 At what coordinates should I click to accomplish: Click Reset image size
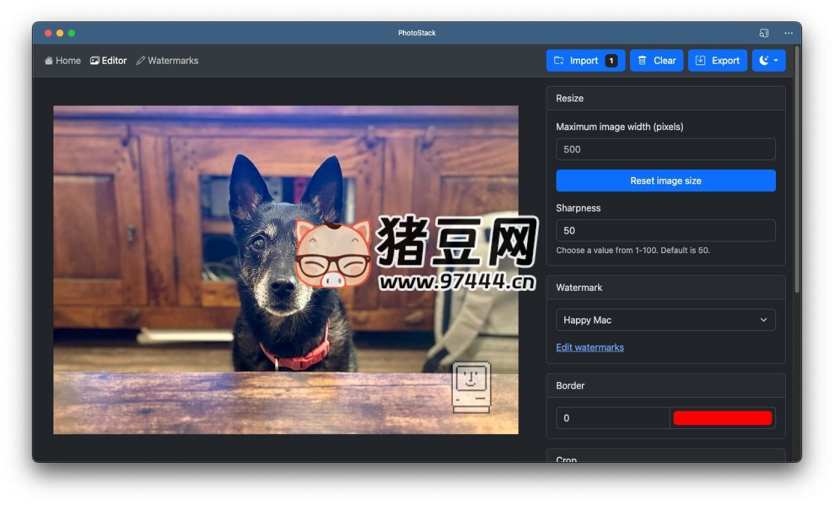(665, 180)
